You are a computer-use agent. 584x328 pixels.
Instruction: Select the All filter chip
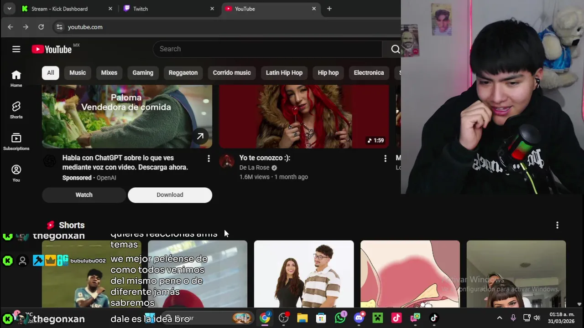(50, 73)
